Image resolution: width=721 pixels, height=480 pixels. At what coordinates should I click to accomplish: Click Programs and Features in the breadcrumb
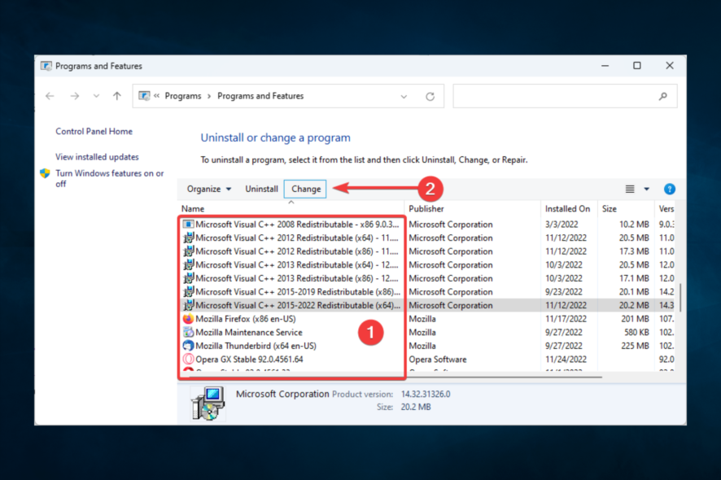(260, 96)
